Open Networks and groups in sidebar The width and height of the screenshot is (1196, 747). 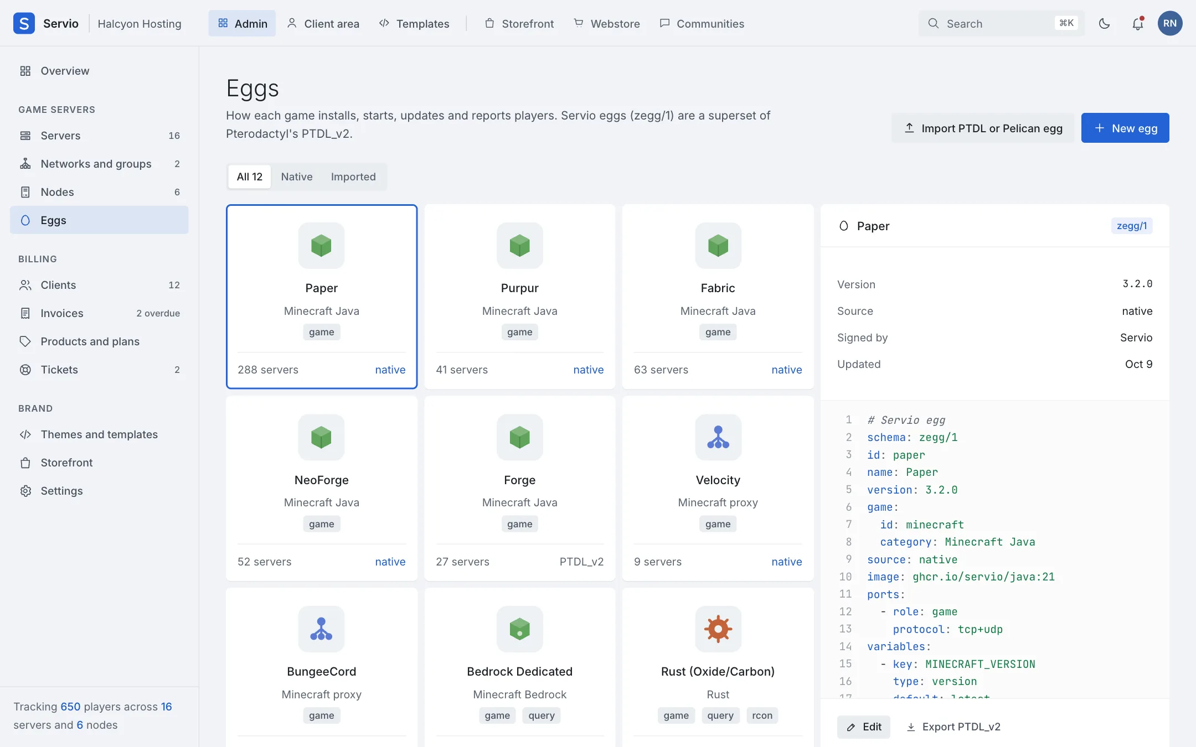click(x=99, y=164)
